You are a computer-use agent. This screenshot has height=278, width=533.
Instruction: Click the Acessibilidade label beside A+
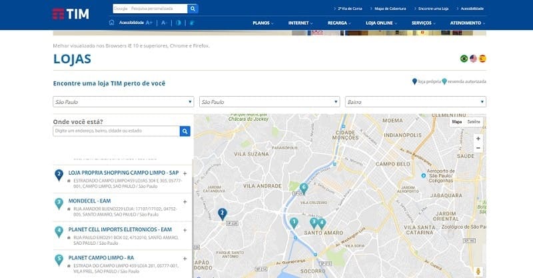pos(131,23)
